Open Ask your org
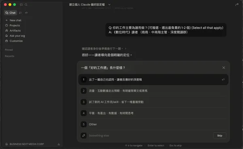Viewport: 243px width, 149px height. pyautogui.click(x=17, y=36)
